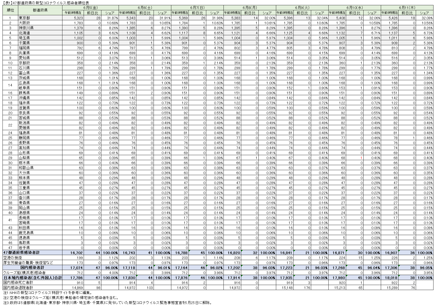
Task: Click the 16,907 prefectures total cell
Action: [390, 253]
